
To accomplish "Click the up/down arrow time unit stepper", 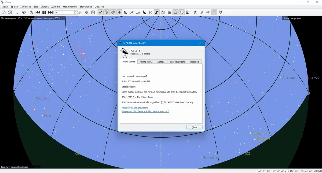I will point(80,12).
